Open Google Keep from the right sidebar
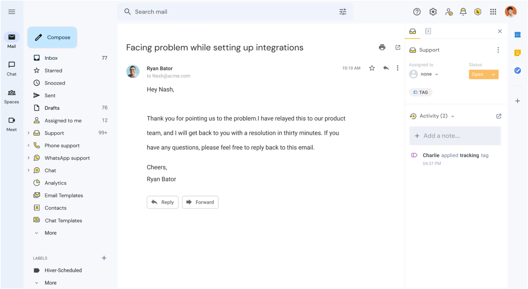This screenshot has width=528, height=289. pyautogui.click(x=518, y=53)
